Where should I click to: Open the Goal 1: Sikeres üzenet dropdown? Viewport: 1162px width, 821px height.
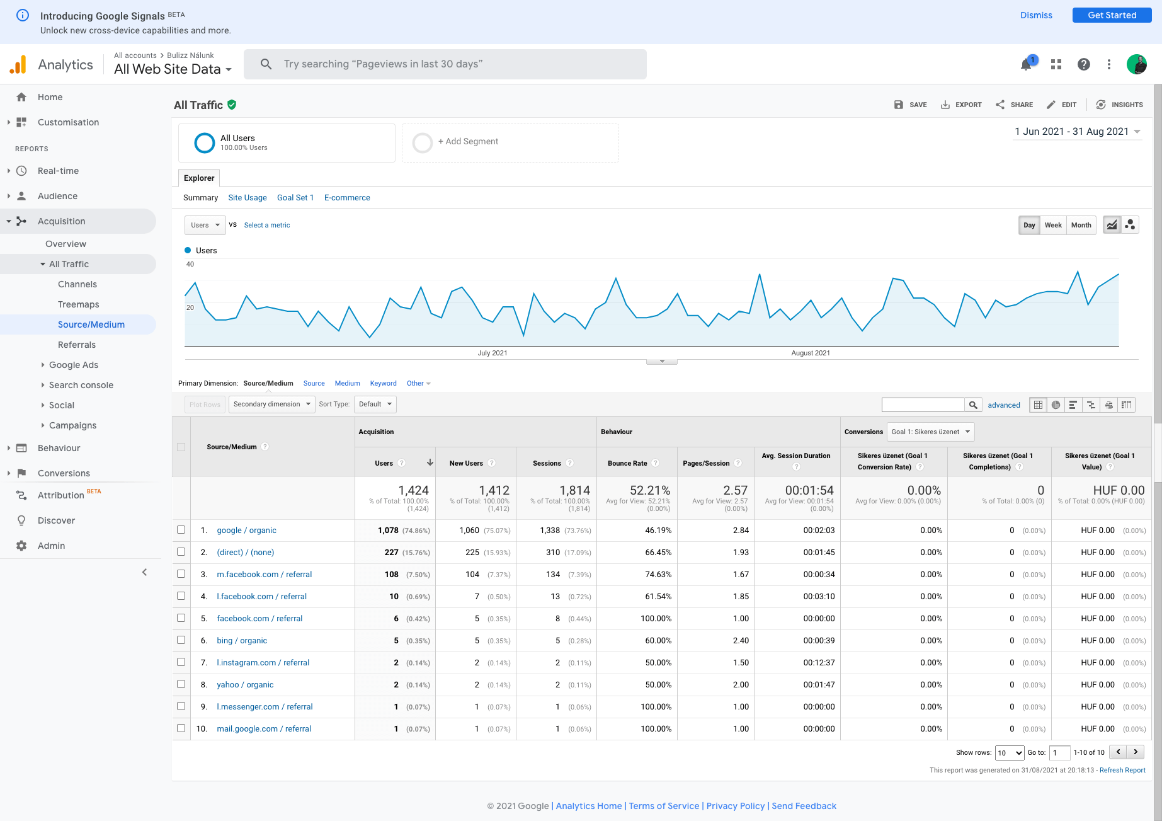(930, 432)
